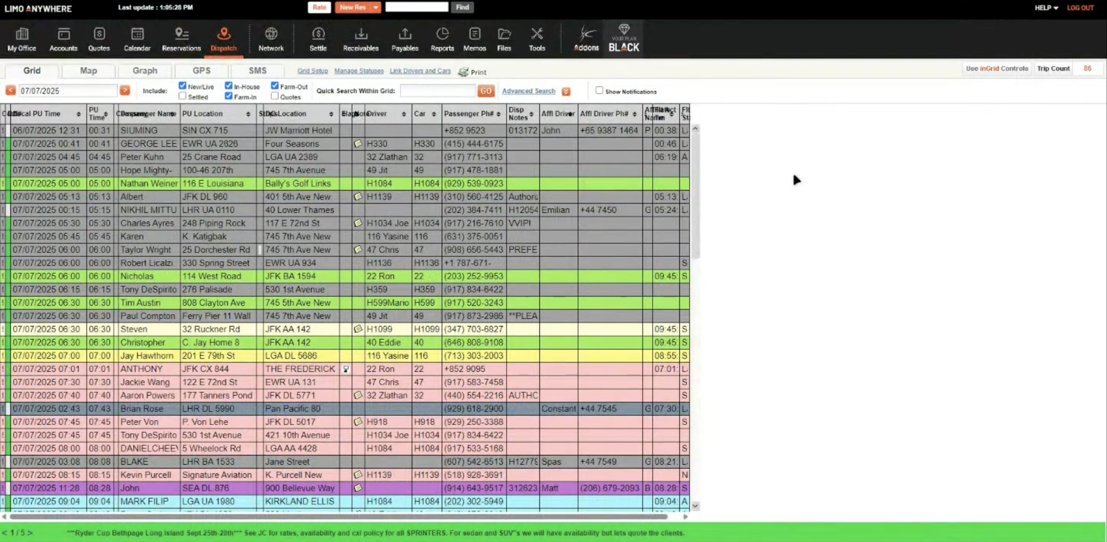Expand the New Res dropdown arrow
Image resolution: width=1107 pixels, height=542 pixels.
pos(374,7)
